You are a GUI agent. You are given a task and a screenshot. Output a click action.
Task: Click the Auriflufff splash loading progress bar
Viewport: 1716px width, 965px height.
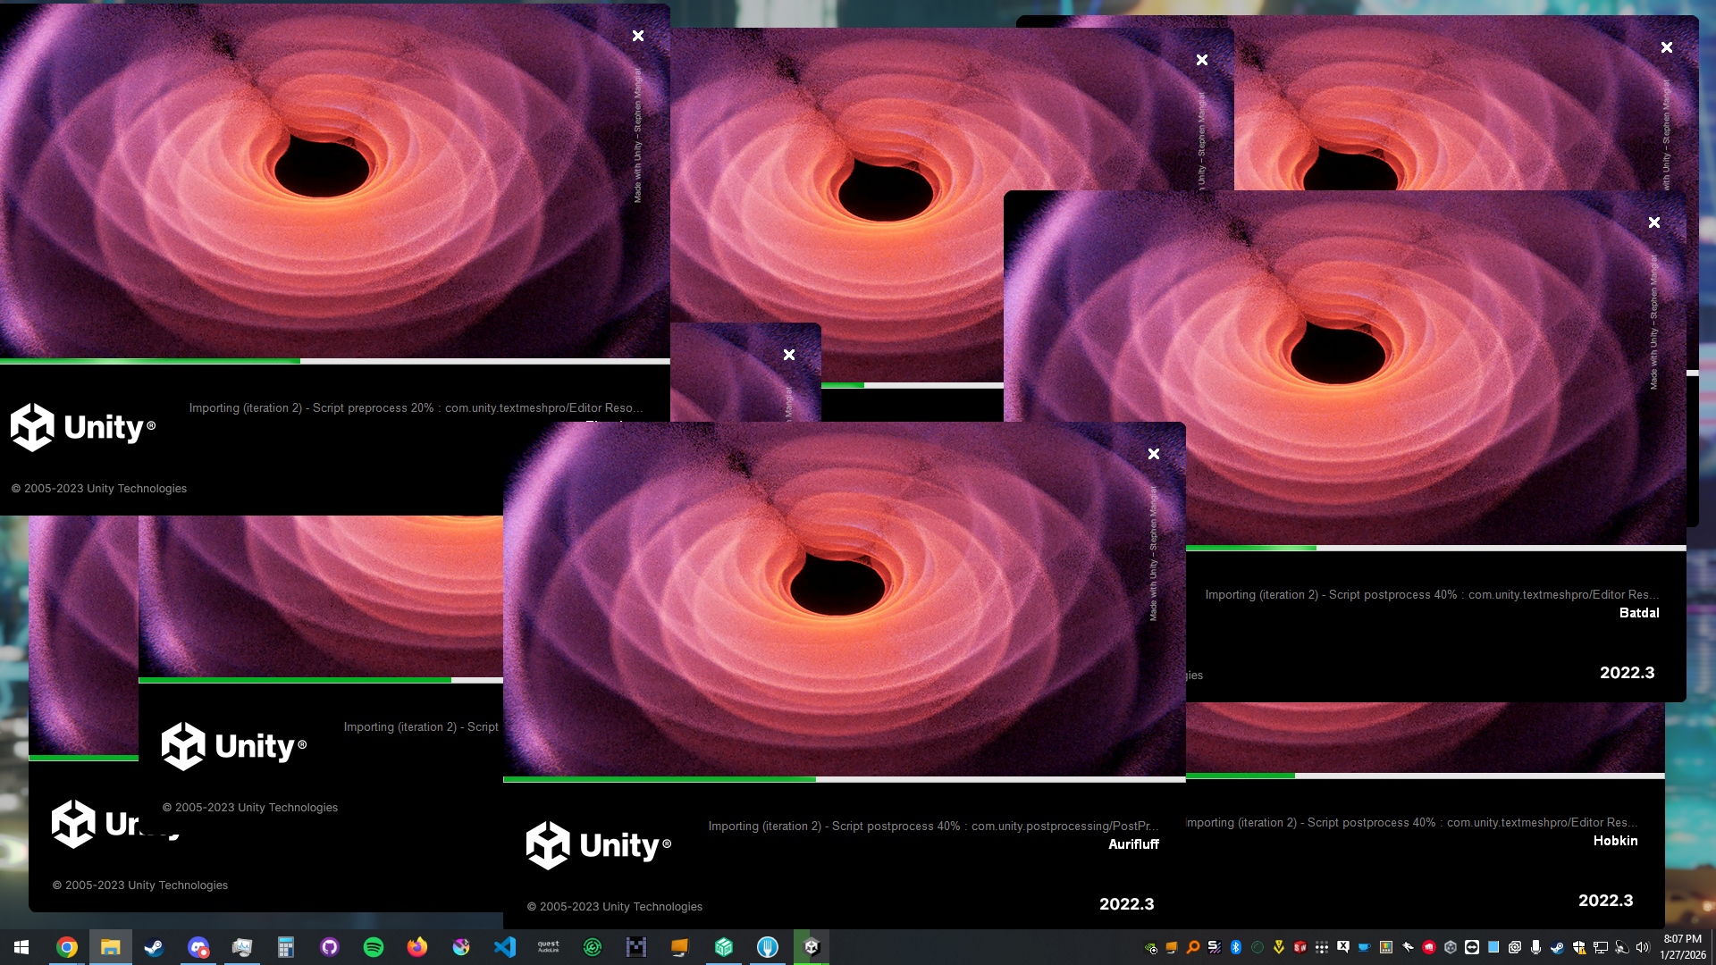844,779
